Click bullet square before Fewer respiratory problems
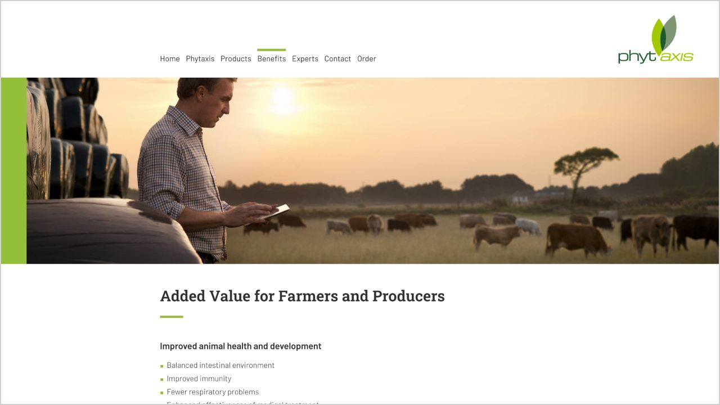 [162, 393]
